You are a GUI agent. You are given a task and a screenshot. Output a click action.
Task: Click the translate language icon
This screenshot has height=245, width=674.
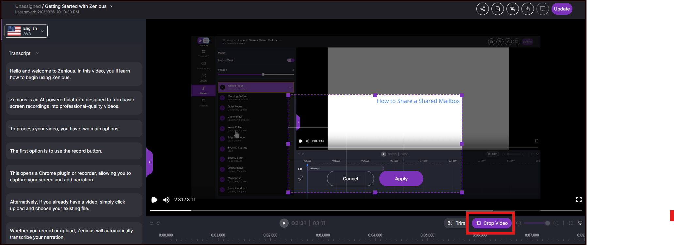point(512,9)
